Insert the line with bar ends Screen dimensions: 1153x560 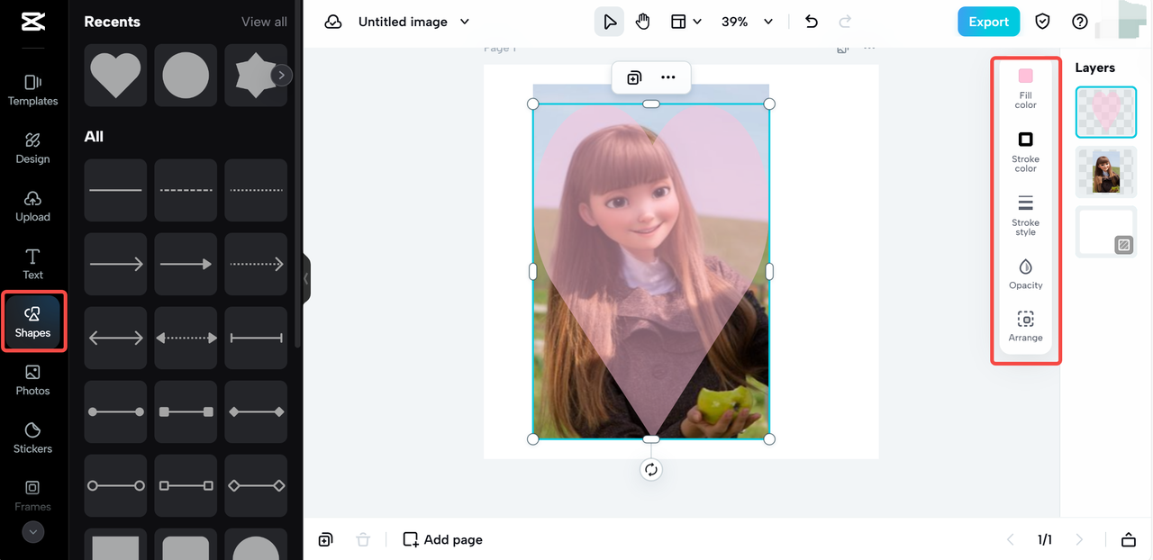pyautogui.click(x=256, y=338)
